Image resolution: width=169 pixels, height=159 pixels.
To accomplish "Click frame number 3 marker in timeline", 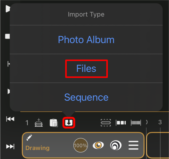I will (160, 122).
